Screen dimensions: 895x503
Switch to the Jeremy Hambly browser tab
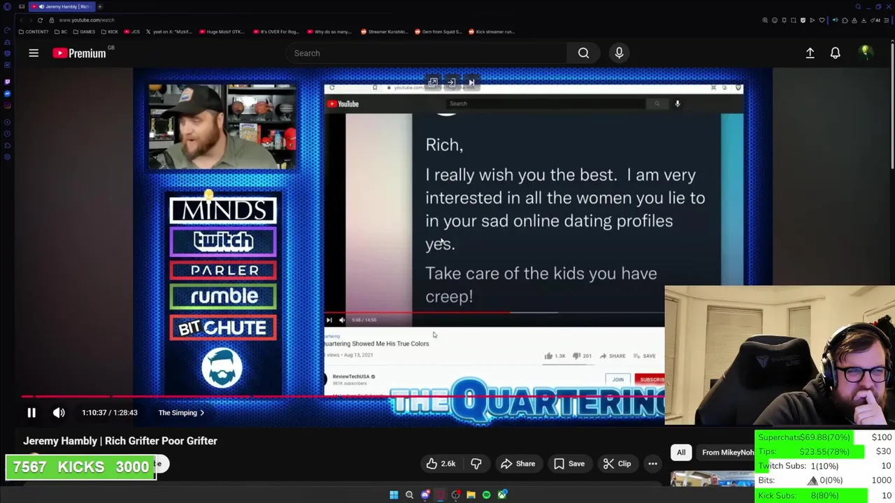(x=62, y=6)
